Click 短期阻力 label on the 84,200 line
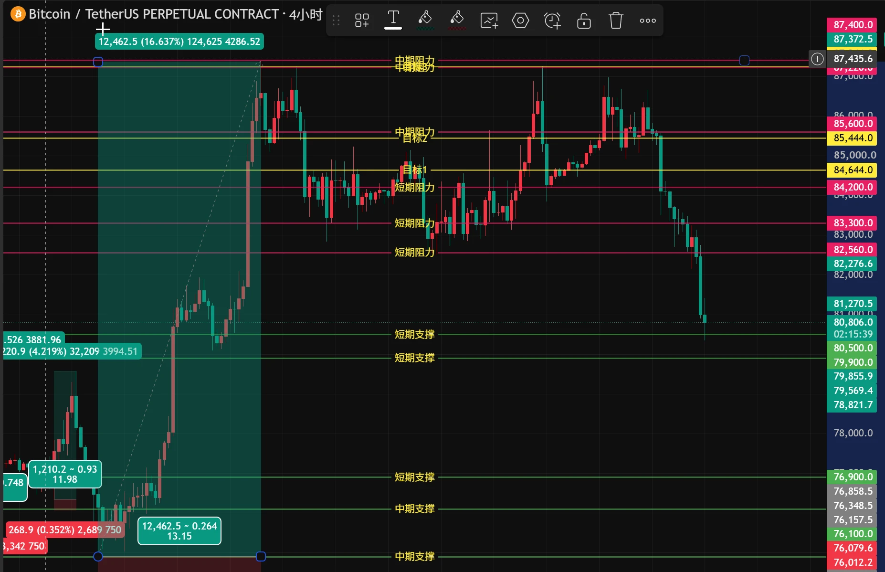Screen dimensions: 885x572 click(x=414, y=187)
